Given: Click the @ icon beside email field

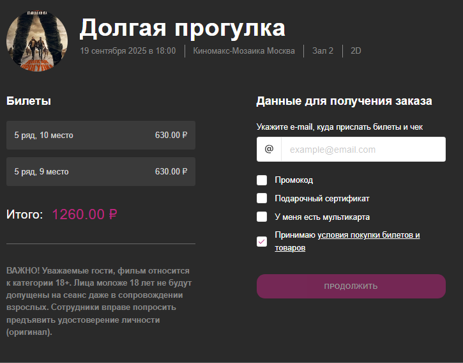Looking at the screenshot, I should click(269, 150).
